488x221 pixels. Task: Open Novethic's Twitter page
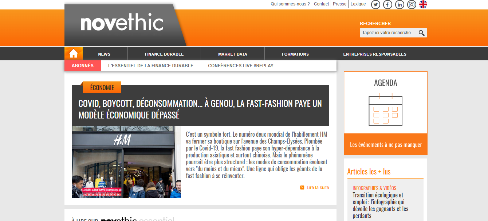[x=375, y=4]
